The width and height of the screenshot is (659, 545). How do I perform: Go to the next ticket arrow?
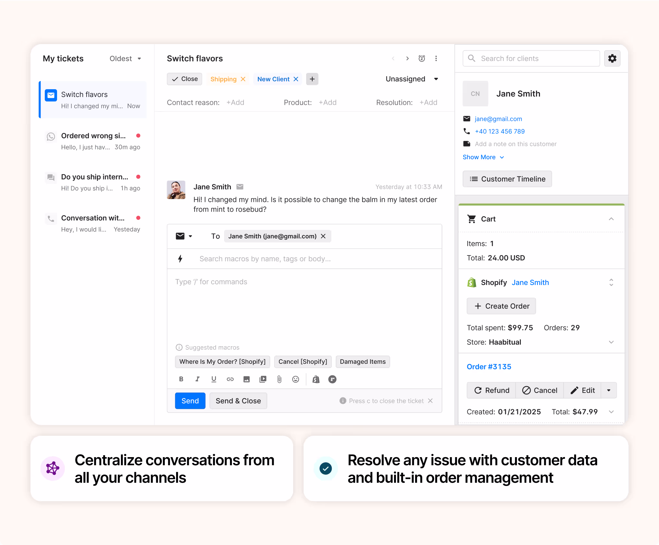coord(407,58)
